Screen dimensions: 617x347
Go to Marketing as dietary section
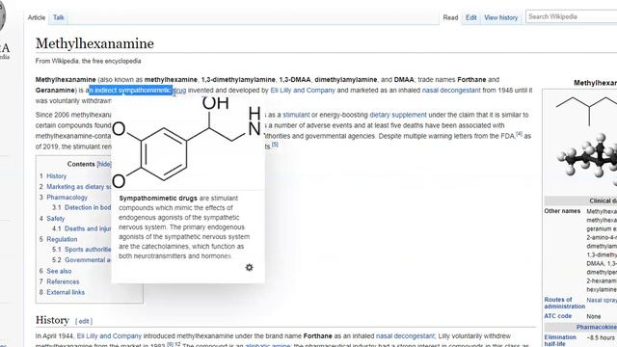click(x=78, y=187)
